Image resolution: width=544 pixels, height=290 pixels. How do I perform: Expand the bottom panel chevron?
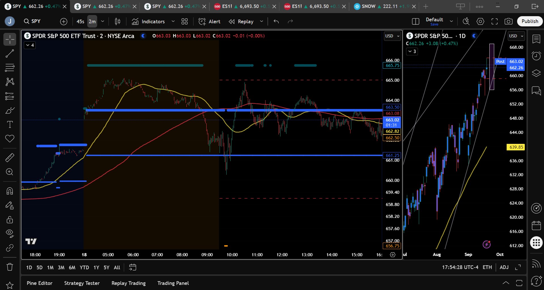(506, 283)
